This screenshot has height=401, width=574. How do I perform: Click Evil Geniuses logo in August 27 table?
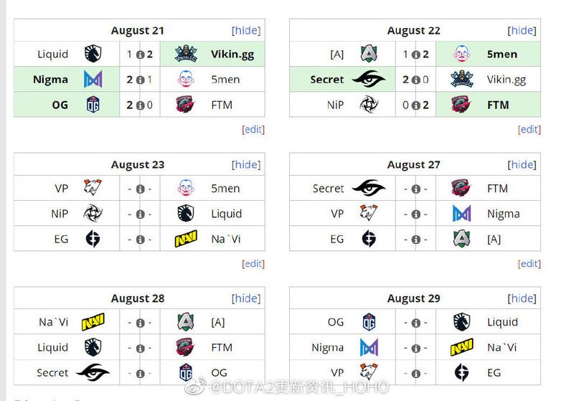point(369,239)
